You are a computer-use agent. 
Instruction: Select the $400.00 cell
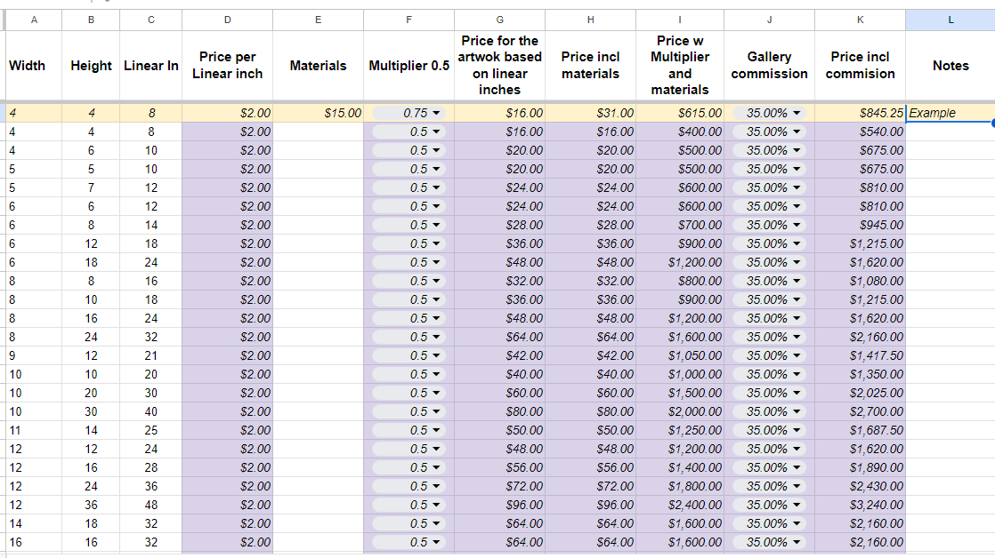[x=680, y=132]
